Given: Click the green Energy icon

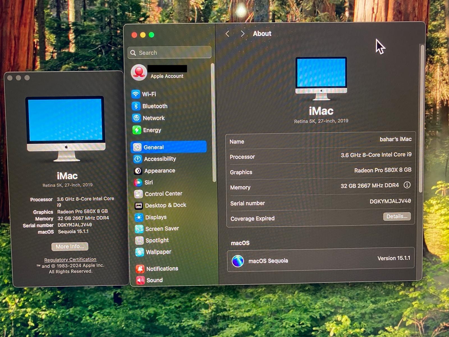Looking at the screenshot, I should [137, 130].
